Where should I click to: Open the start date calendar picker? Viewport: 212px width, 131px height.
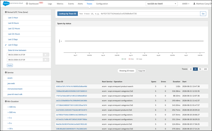(x=46, y=55)
